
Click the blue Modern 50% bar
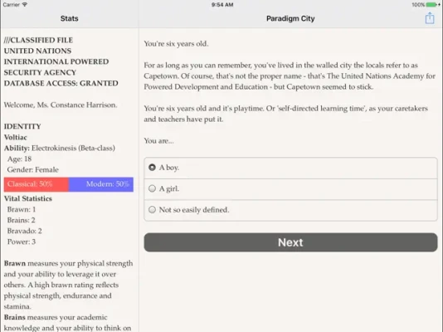point(101,184)
